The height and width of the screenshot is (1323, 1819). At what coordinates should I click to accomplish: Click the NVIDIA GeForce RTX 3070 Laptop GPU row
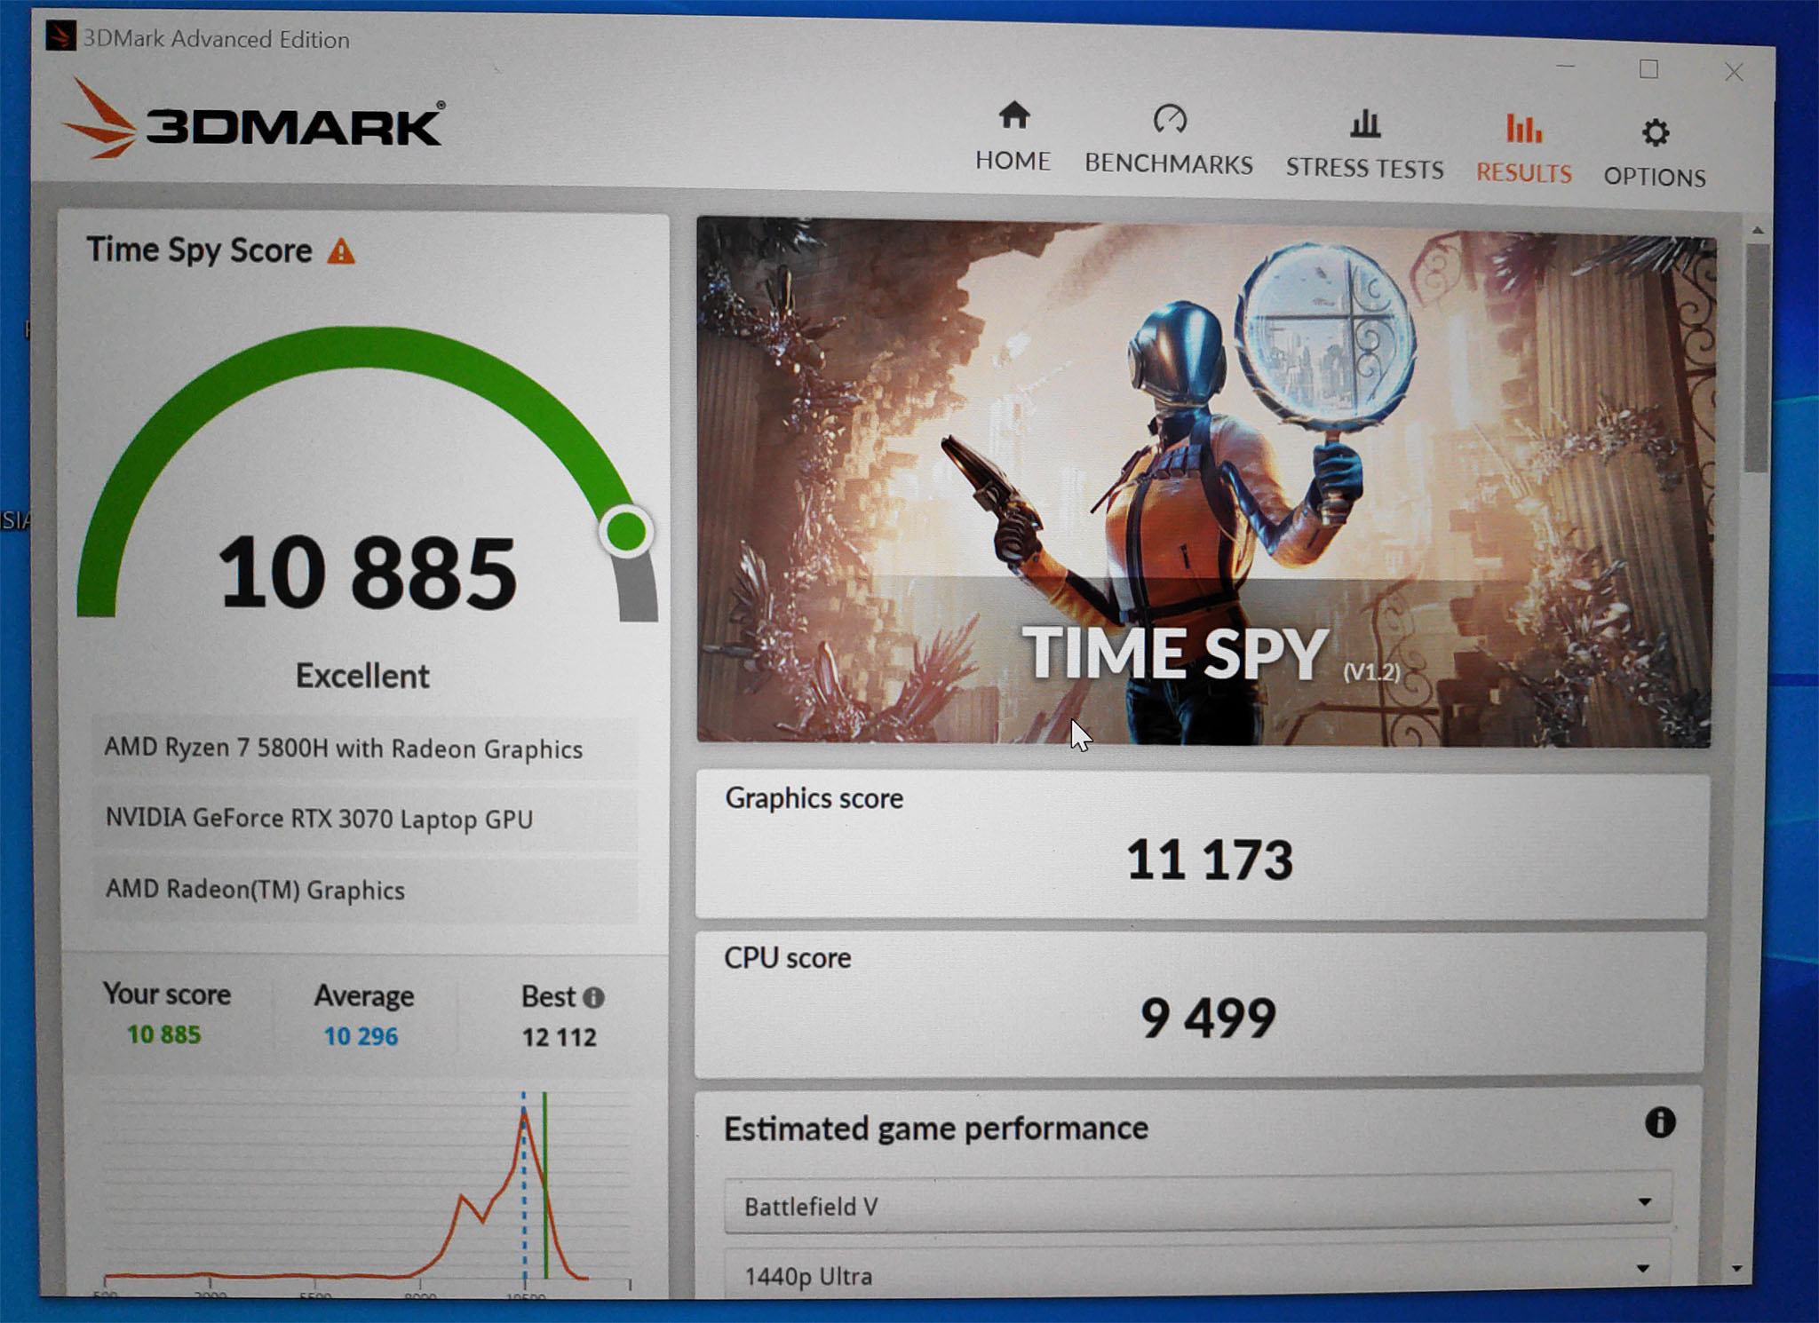(x=364, y=819)
